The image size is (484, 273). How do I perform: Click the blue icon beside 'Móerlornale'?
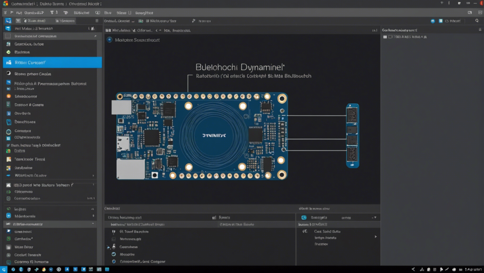click(9, 216)
